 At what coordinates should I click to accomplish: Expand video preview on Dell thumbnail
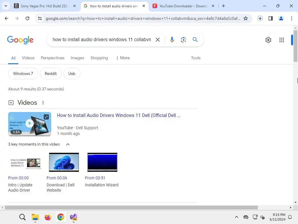(x=46, y=117)
